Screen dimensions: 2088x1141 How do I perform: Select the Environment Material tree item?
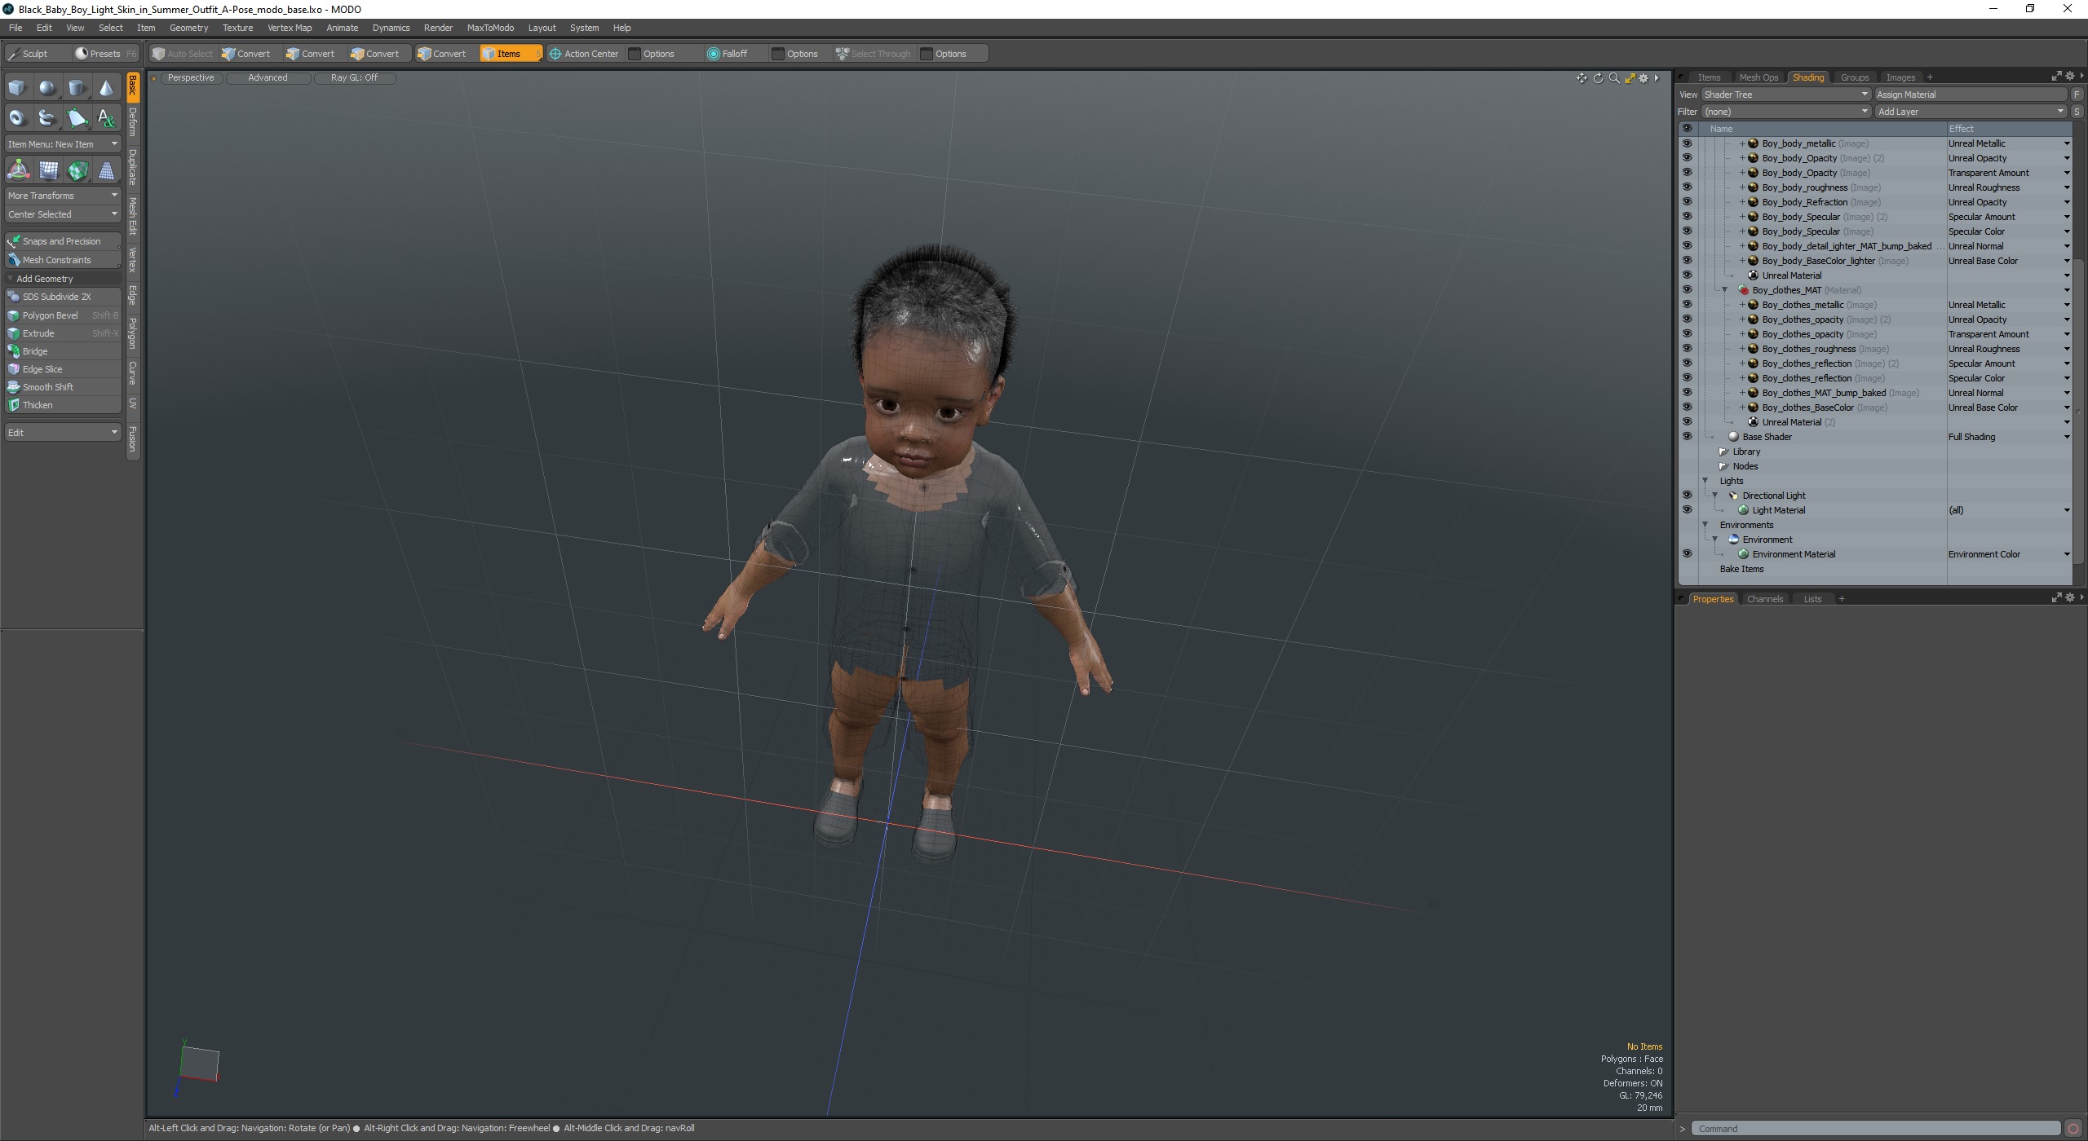pyautogui.click(x=1794, y=554)
